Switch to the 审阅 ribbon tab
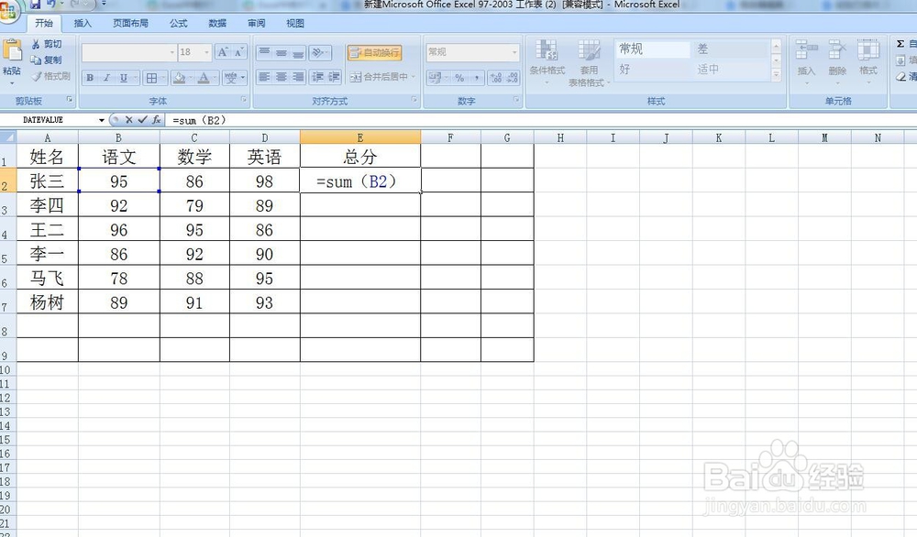 256,24
